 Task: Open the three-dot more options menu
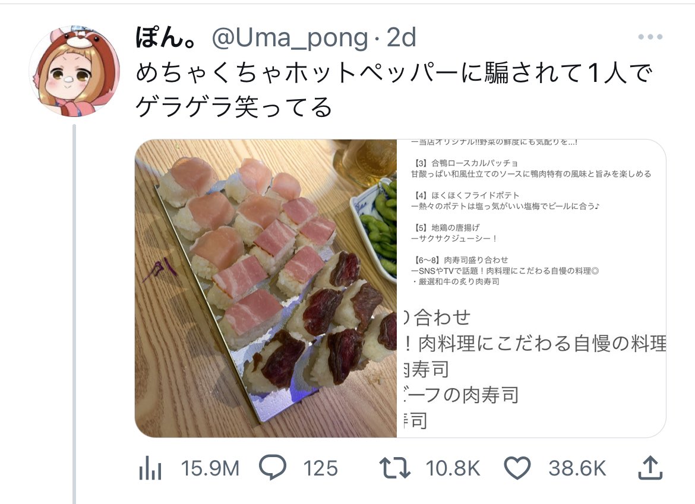(x=650, y=37)
